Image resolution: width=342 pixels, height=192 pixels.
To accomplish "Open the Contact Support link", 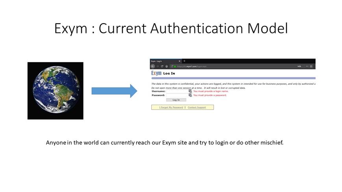I will coord(197,107).
